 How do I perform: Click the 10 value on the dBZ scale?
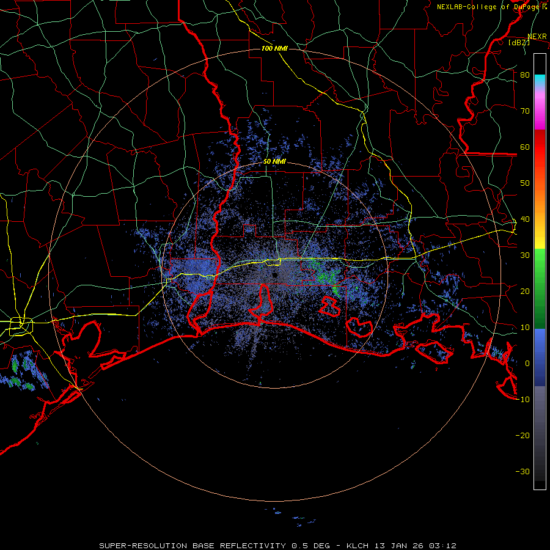pos(525,328)
